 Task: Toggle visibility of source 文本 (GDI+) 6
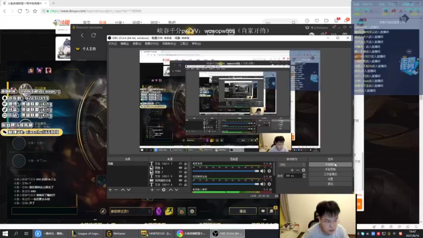180,185
